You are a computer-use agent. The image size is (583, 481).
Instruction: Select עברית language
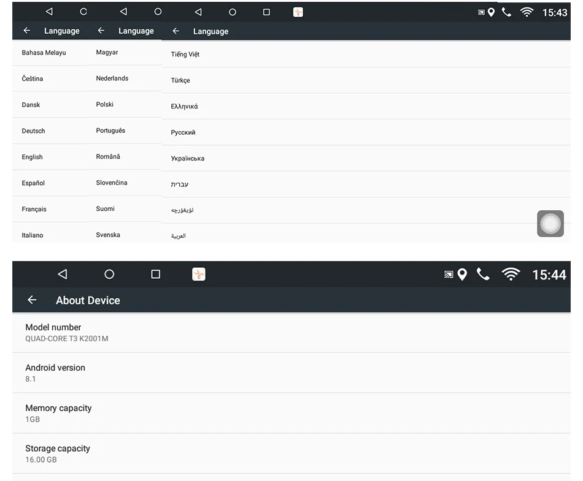[x=366, y=184]
